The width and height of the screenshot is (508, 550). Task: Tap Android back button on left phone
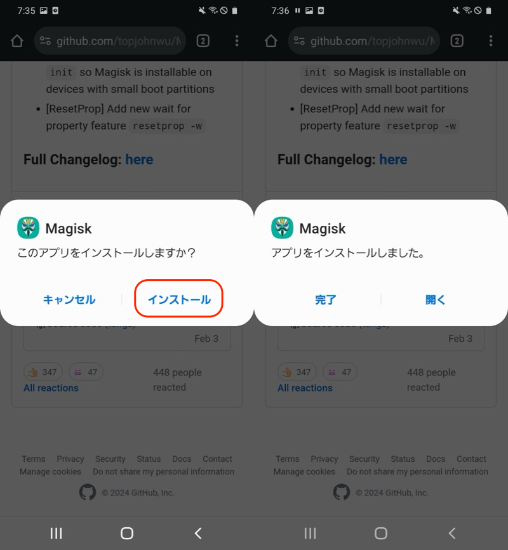pos(198,534)
